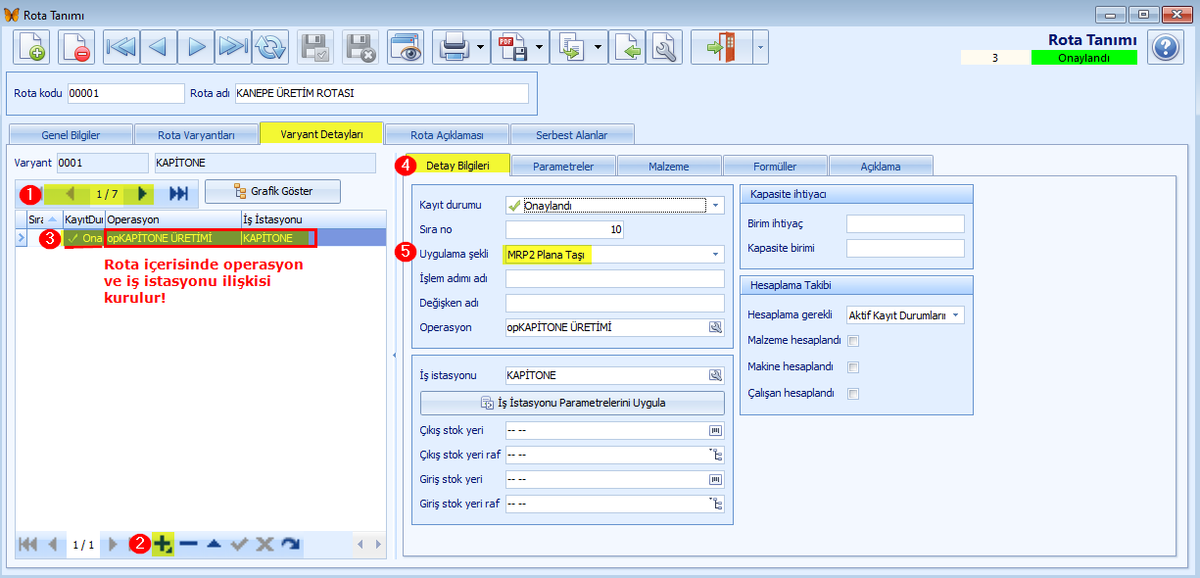Screen dimensions: 1200x578
Task: Open the İş istasyonu lookup search
Action: [x=715, y=375]
